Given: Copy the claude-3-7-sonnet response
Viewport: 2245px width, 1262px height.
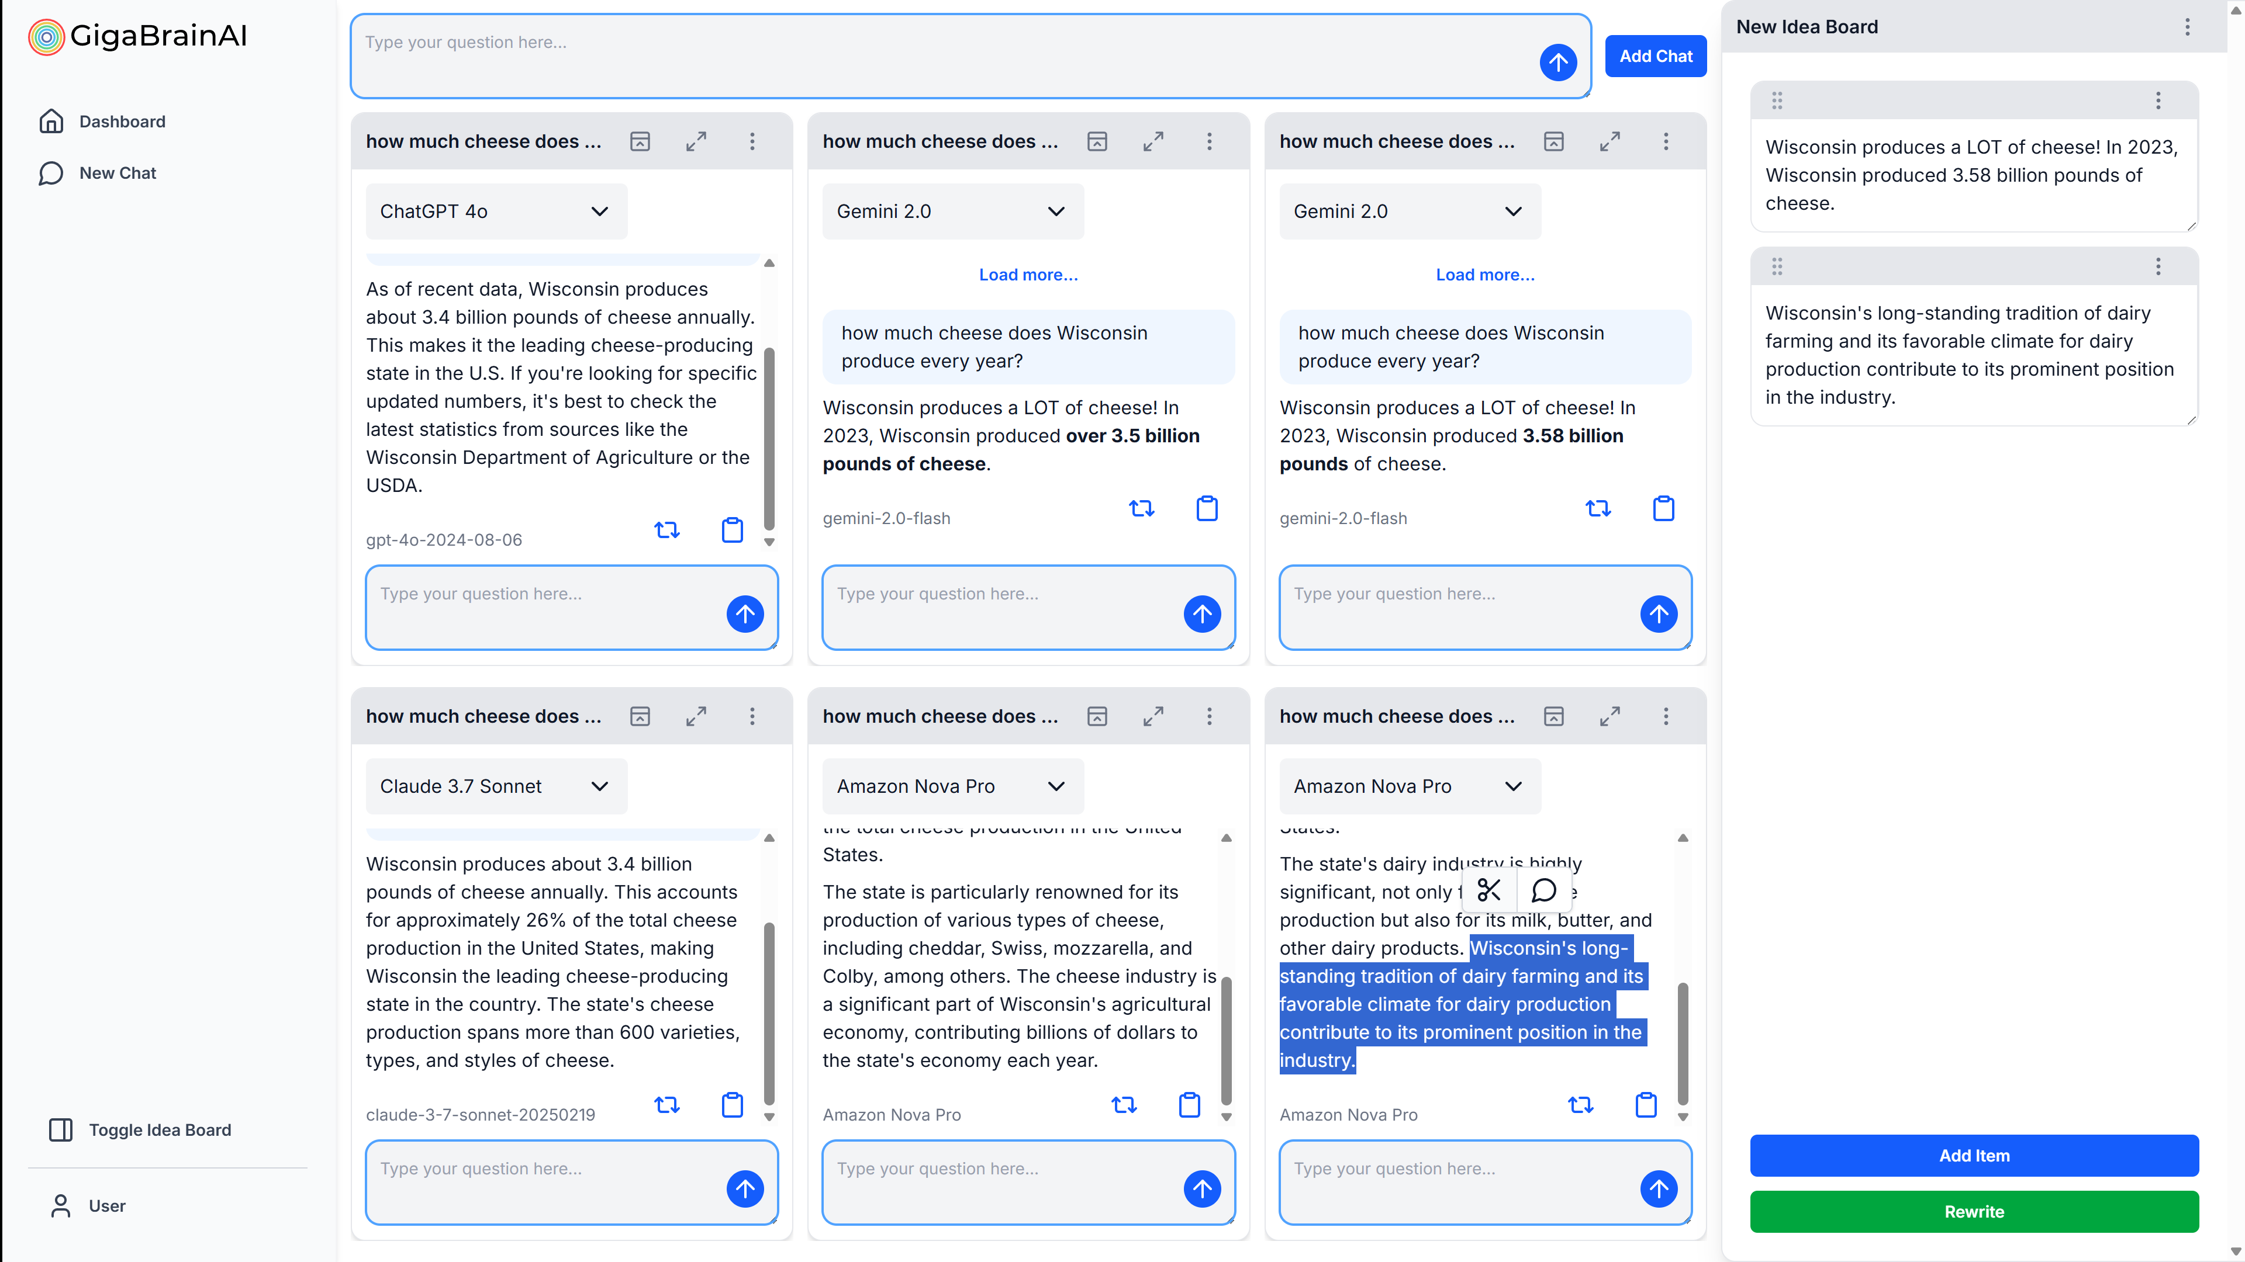Looking at the screenshot, I should pyautogui.click(x=733, y=1104).
